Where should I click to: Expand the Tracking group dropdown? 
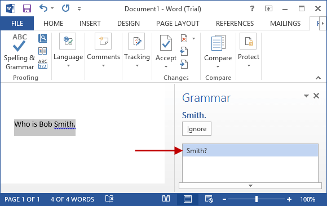(137, 50)
